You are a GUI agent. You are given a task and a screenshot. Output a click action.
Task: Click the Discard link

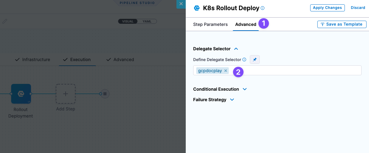(358, 8)
